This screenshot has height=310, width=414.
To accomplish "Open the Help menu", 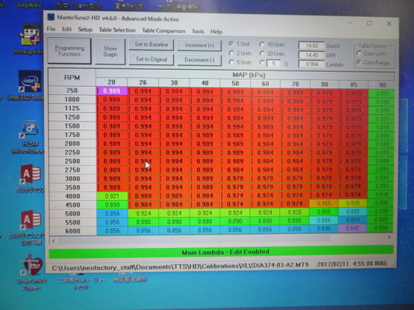I will [216, 32].
